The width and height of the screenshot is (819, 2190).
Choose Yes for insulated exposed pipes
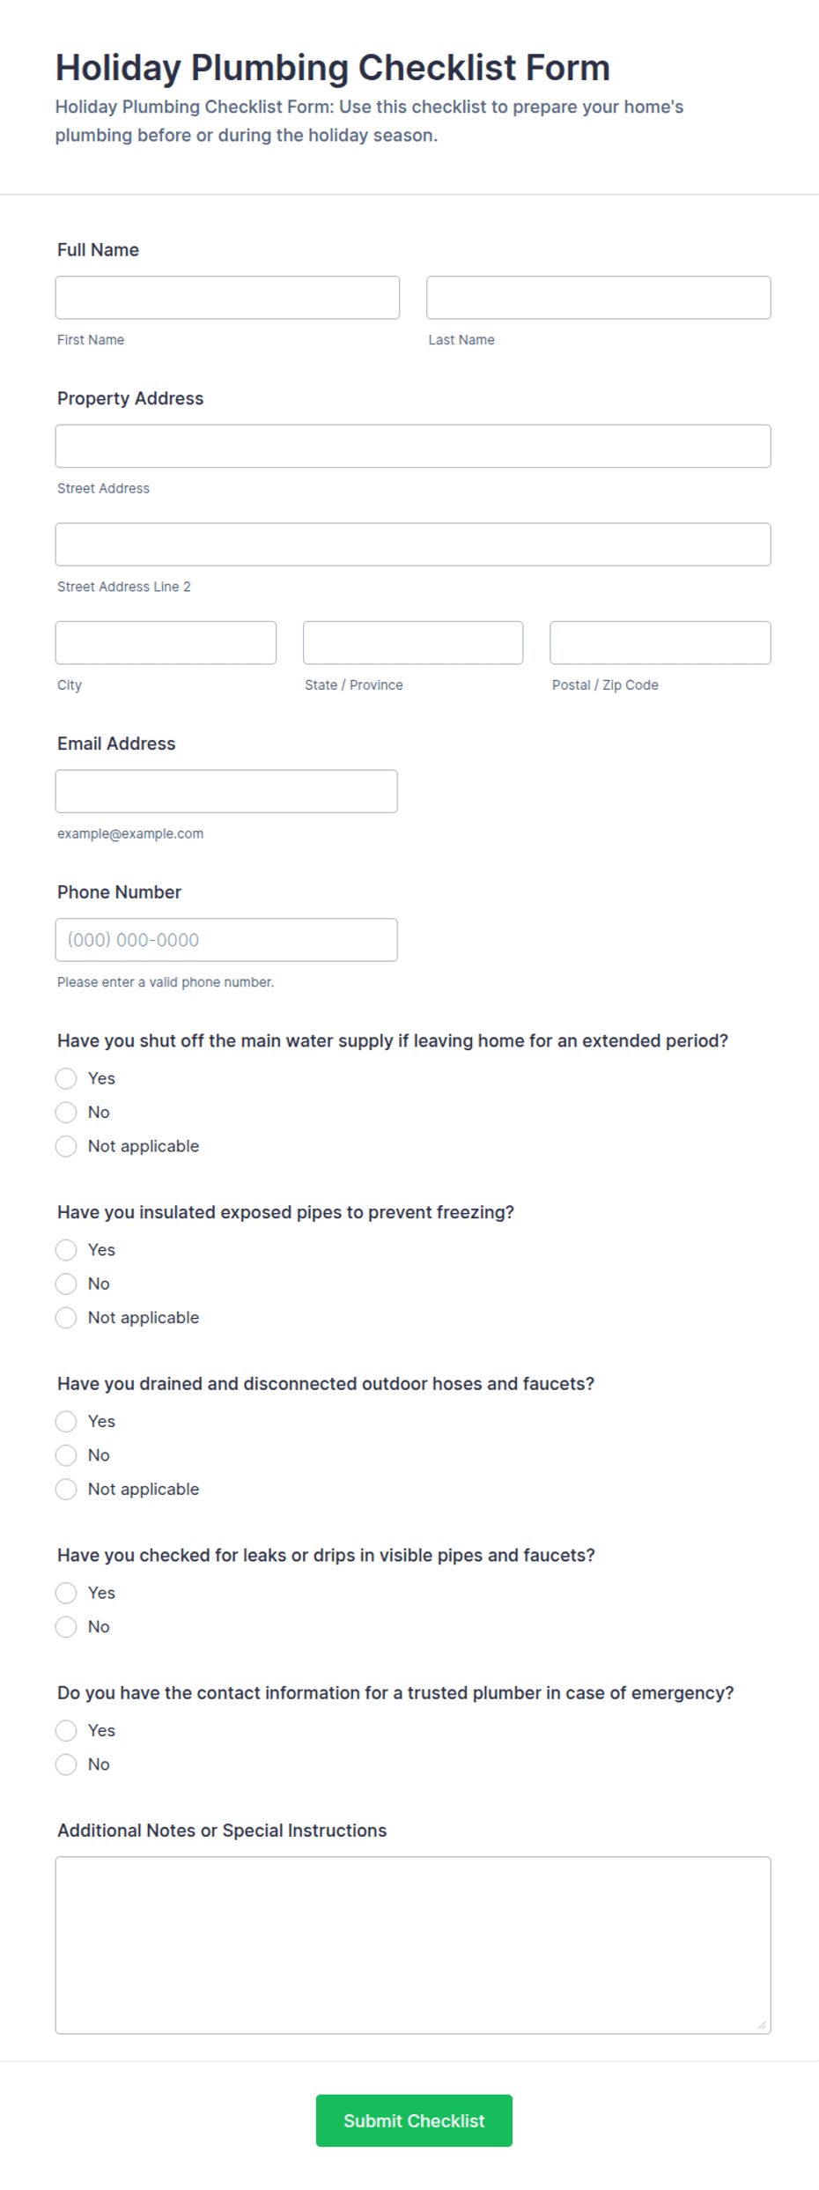66,1250
